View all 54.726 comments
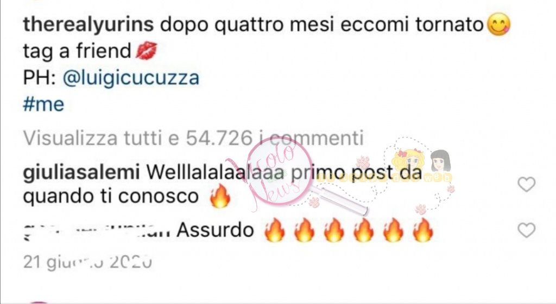556x304 pixels. pyautogui.click(x=194, y=138)
